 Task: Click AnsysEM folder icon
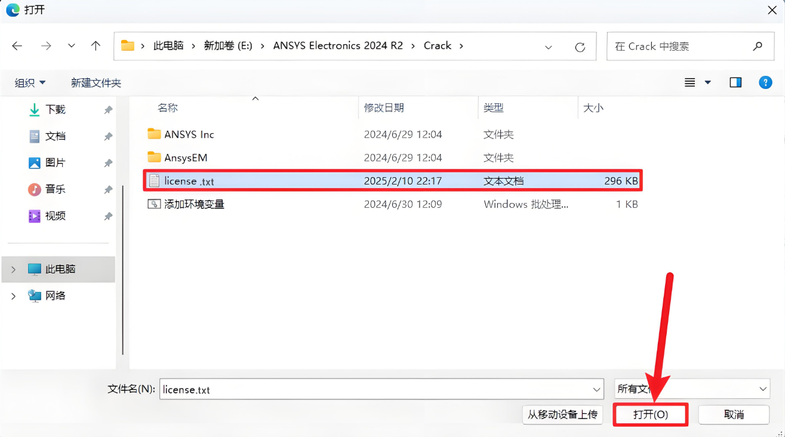(154, 157)
